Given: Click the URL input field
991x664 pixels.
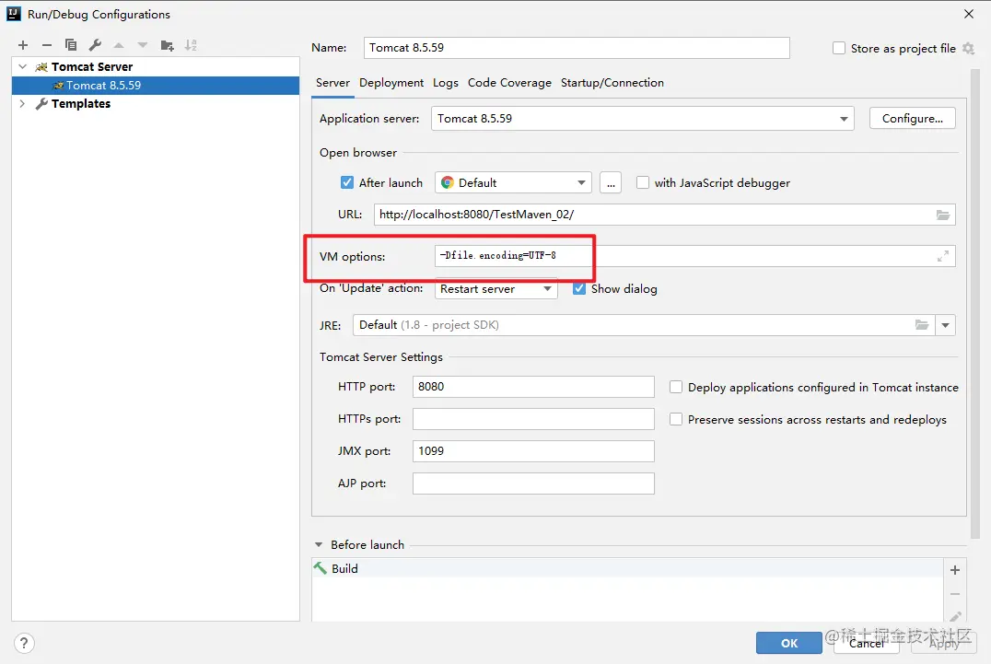Looking at the screenshot, I should click(x=664, y=215).
